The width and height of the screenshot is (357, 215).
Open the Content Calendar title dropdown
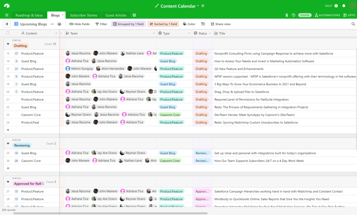point(198,6)
